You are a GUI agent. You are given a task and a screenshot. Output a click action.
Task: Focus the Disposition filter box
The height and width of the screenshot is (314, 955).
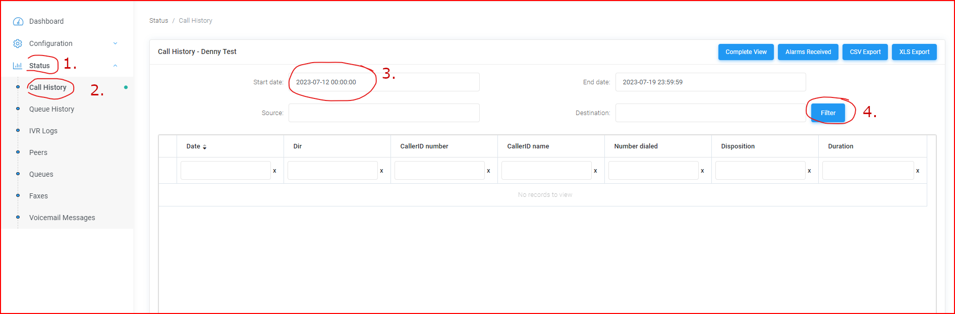760,171
